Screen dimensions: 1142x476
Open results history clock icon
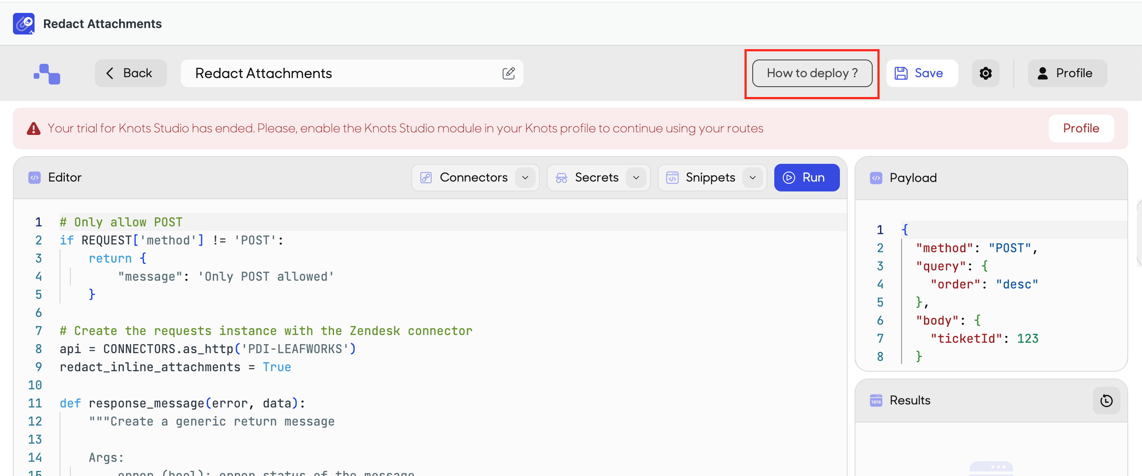[1106, 401]
